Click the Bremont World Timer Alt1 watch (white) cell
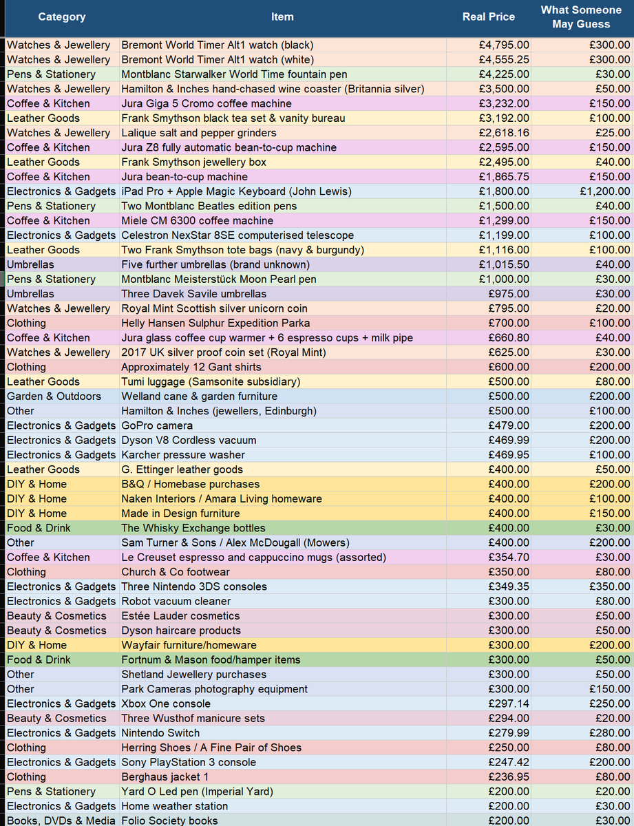This screenshot has width=634, height=826. [283, 59]
